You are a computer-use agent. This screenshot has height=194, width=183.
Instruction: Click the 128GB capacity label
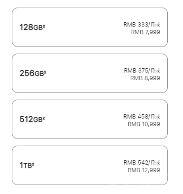point(31,27)
